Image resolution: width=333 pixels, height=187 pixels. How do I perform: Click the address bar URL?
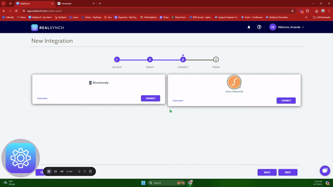44,11
